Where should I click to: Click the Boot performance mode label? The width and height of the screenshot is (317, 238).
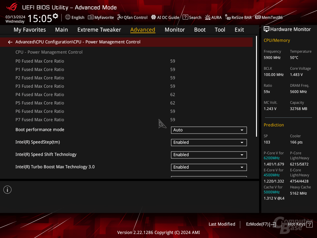coord(40,130)
